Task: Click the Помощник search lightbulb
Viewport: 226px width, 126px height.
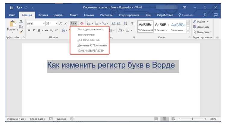Action: click(180, 15)
